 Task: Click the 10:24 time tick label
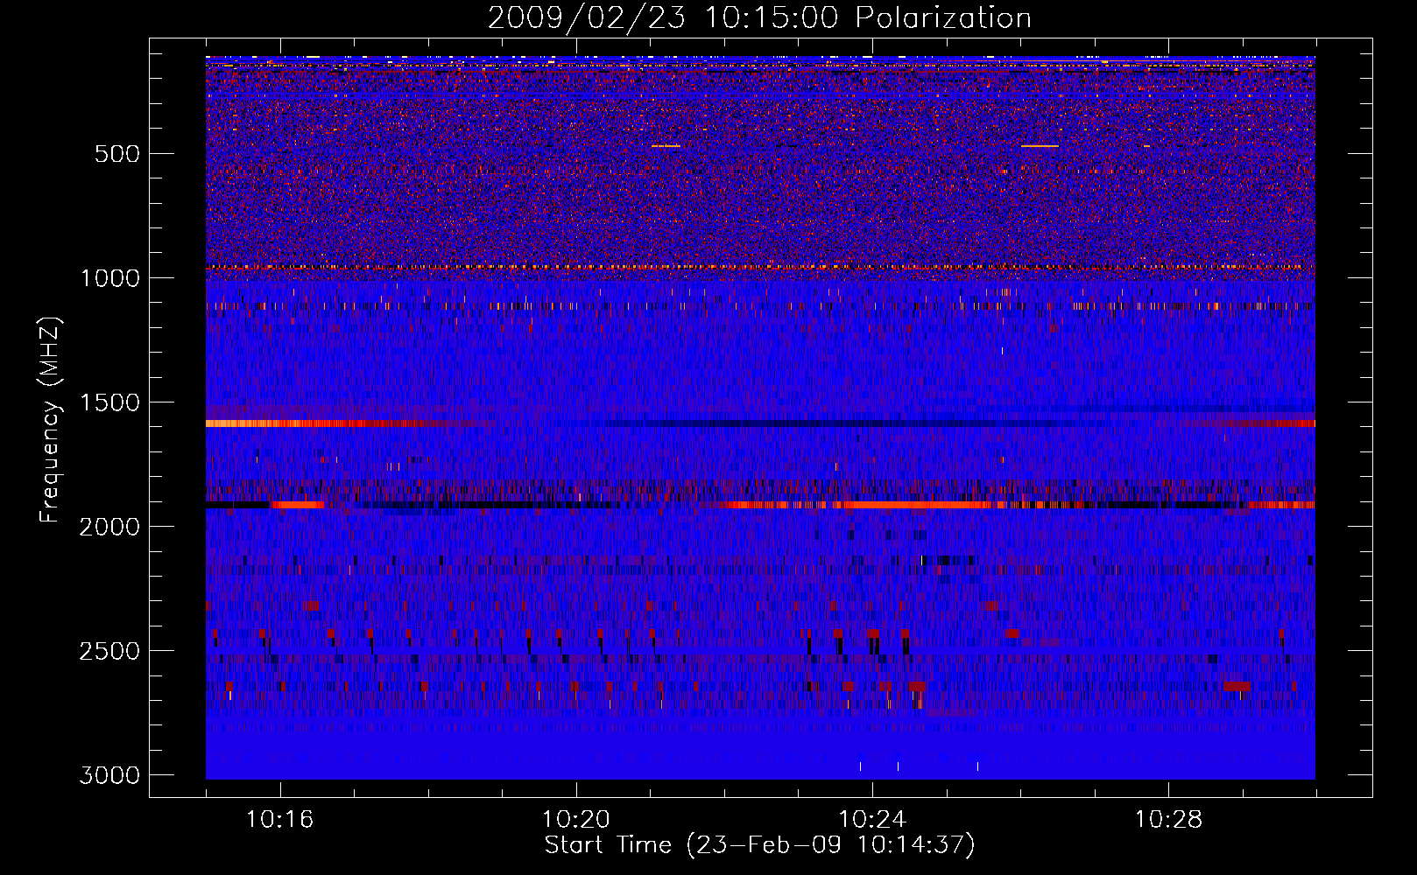point(872,820)
